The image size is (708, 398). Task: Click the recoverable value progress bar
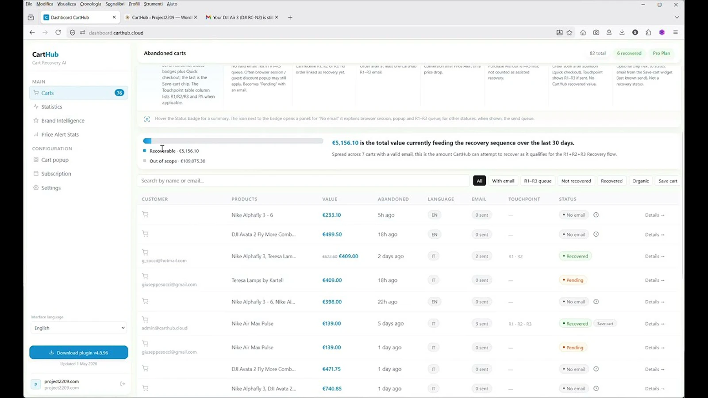[x=233, y=141]
